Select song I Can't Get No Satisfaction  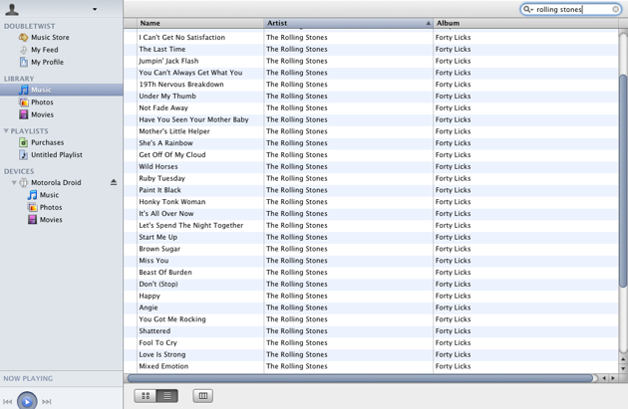coord(182,38)
